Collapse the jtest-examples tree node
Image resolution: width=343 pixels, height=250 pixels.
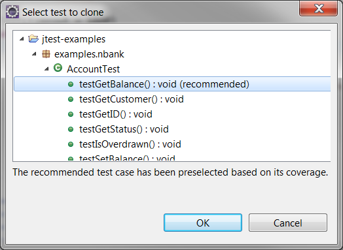pyautogui.click(x=22, y=39)
